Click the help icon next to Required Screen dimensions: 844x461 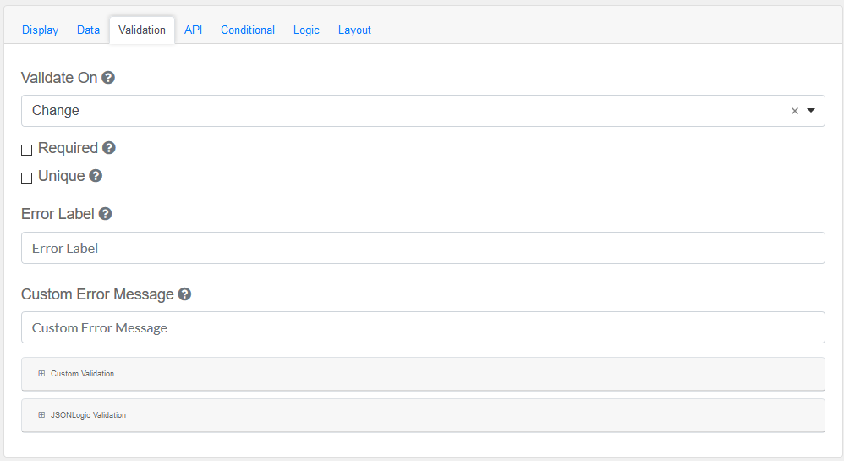tap(109, 148)
